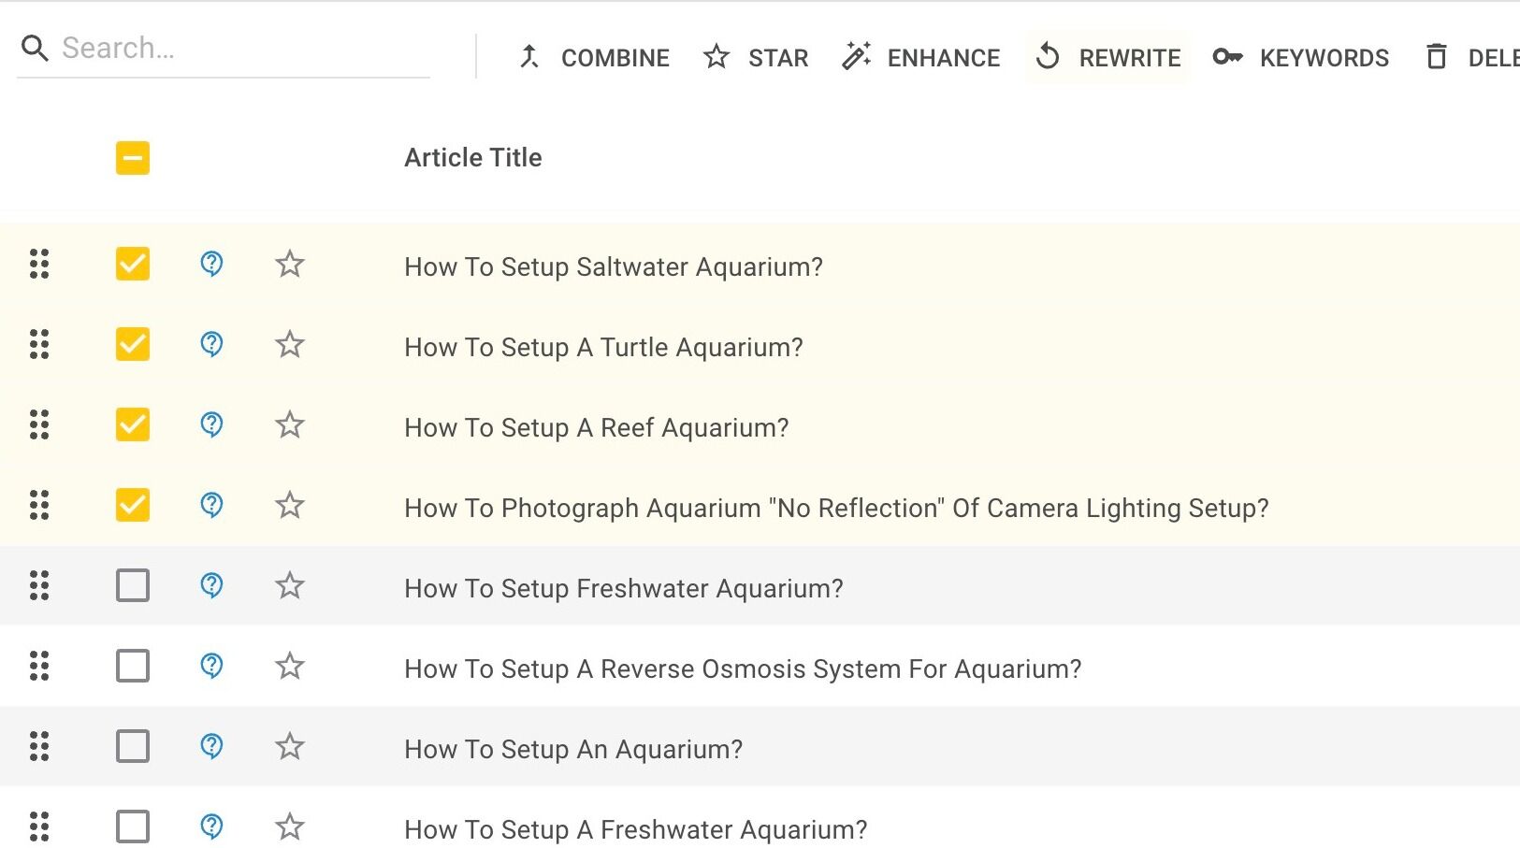The width and height of the screenshot is (1520, 848).
Task: Click the COMBINE button
Action: [x=594, y=58]
